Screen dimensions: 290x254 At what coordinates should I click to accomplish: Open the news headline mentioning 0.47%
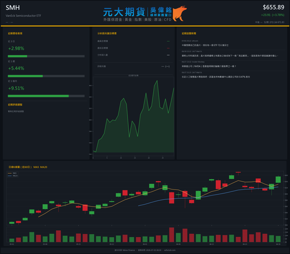coord(216,77)
